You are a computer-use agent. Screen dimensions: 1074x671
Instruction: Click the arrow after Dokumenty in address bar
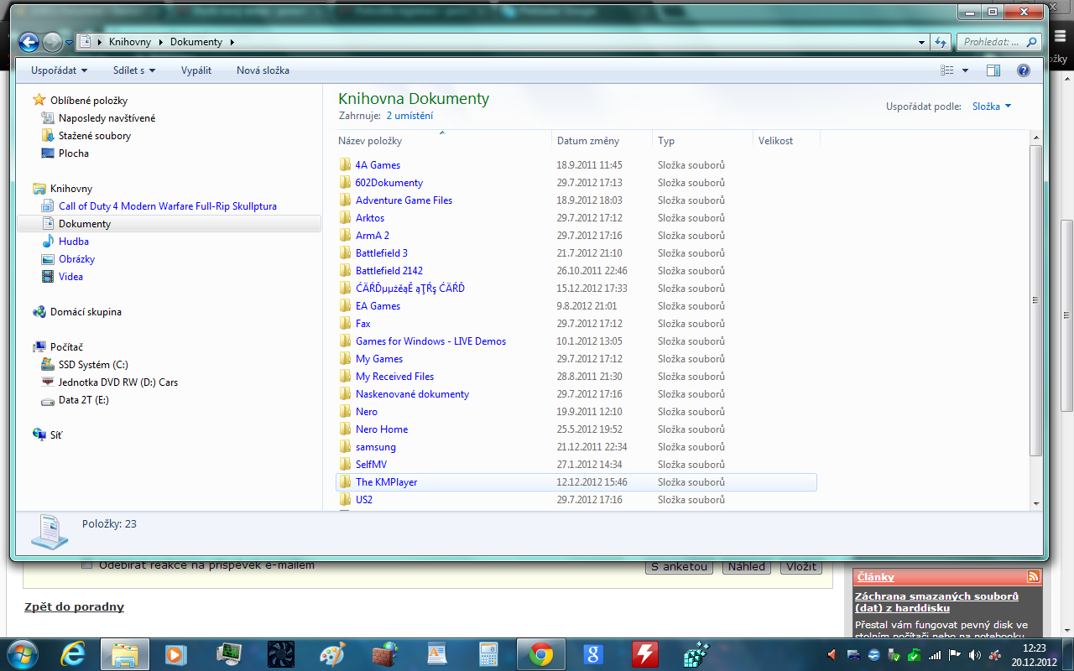tap(232, 42)
